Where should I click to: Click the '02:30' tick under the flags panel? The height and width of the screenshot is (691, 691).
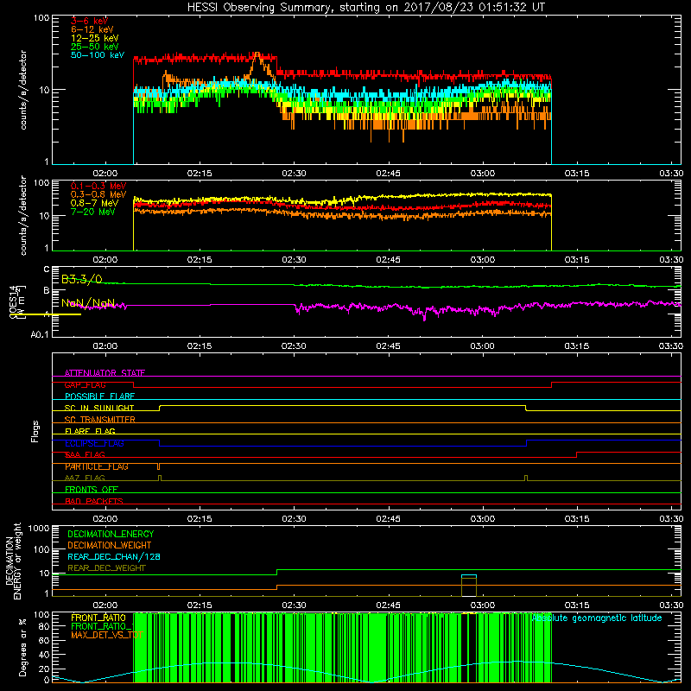pyautogui.click(x=294, y=519)
